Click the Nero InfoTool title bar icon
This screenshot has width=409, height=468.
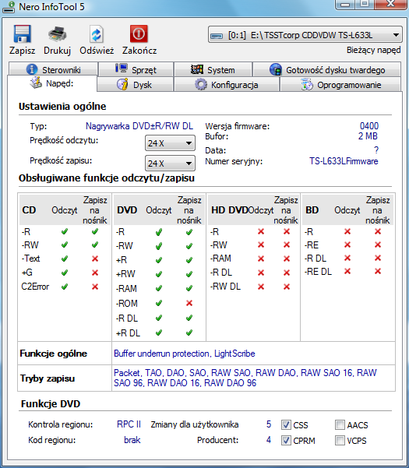click(9, 7)
